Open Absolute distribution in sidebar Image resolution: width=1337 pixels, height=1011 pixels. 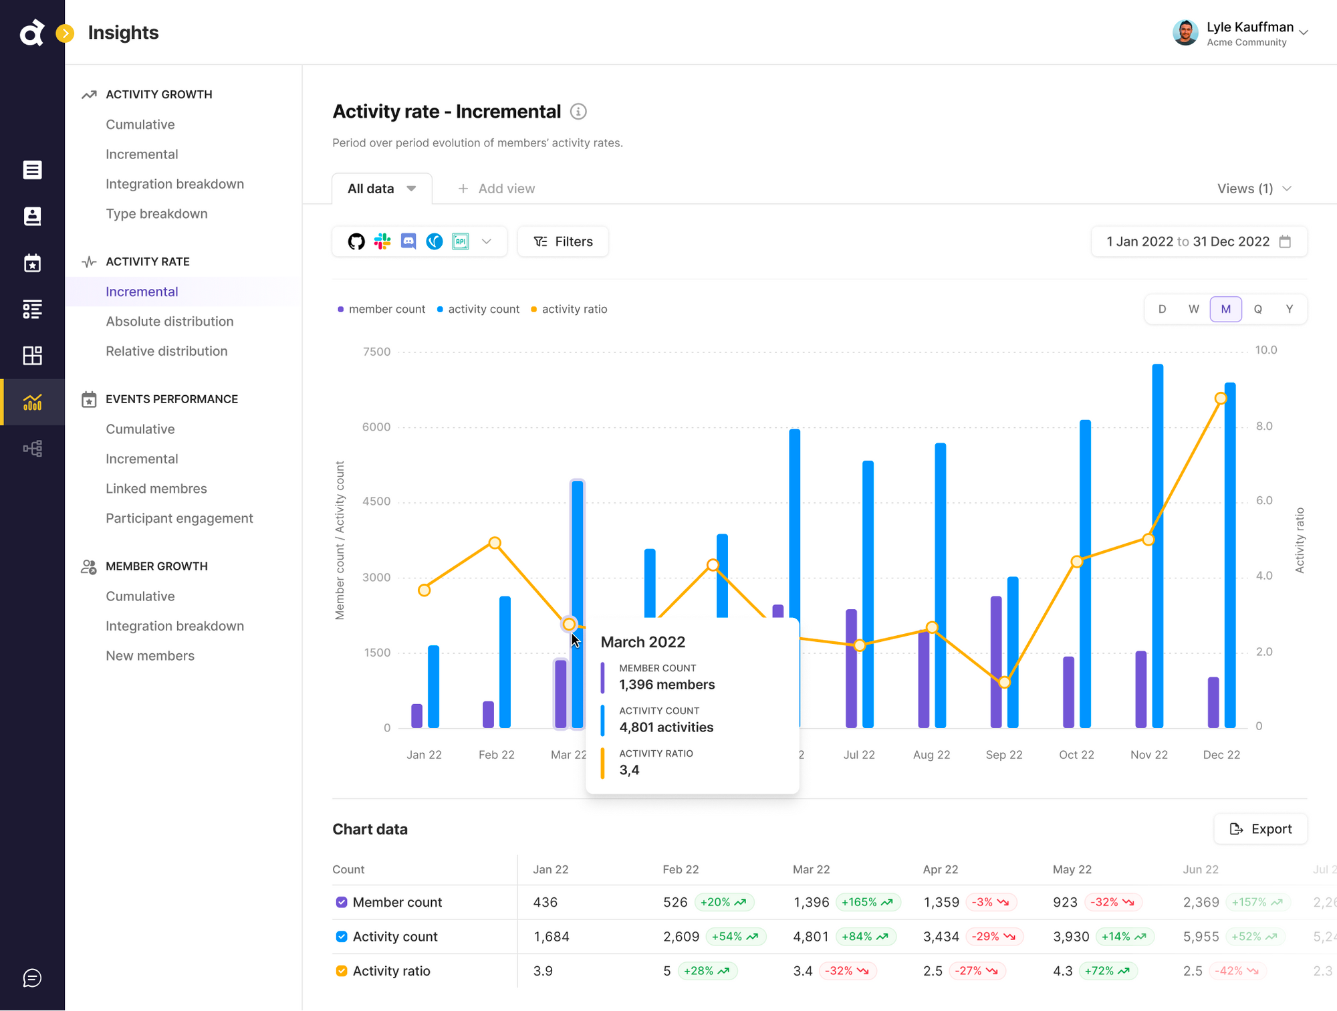coord(170,322)
